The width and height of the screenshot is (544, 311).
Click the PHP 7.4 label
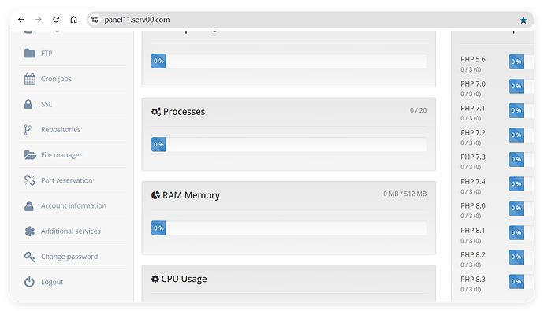click(473, 181)
